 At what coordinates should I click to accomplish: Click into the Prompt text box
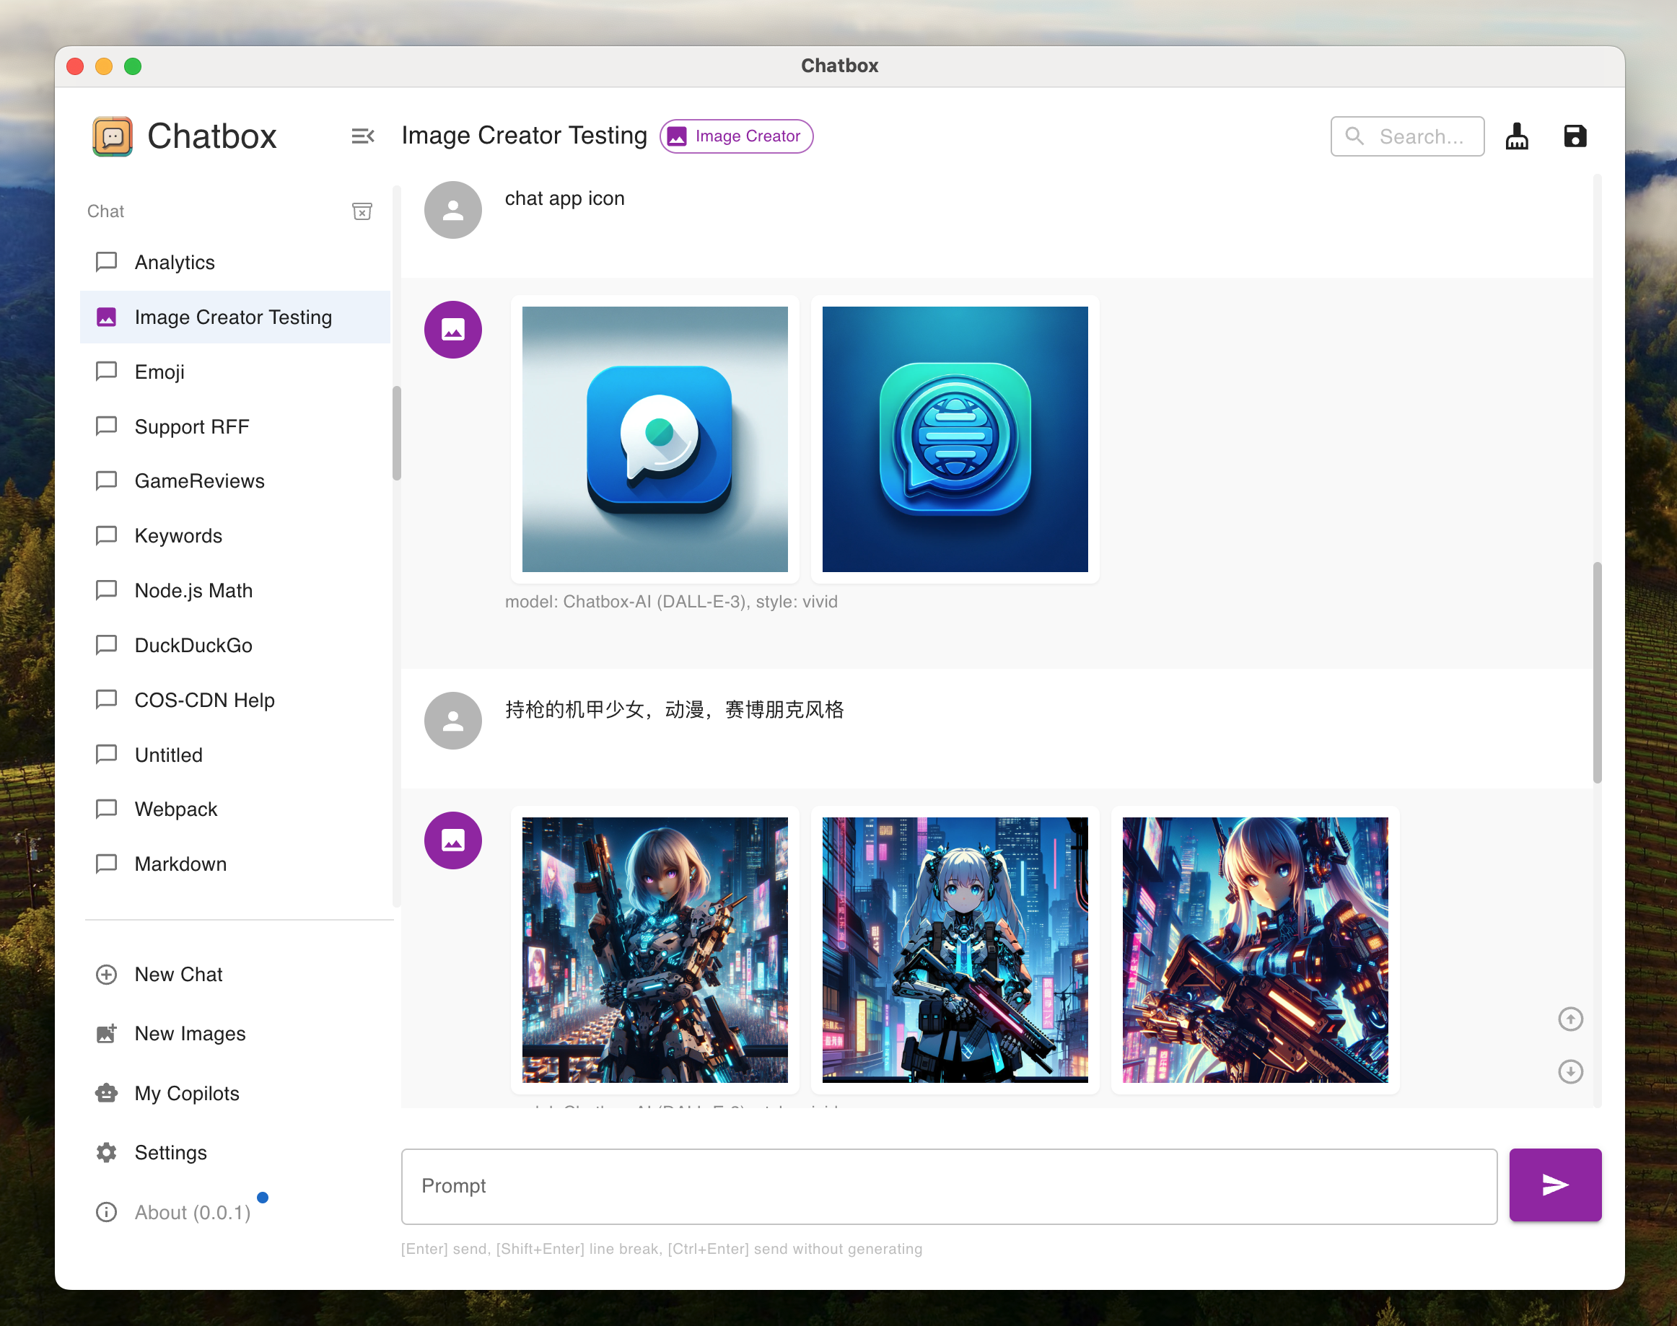pyautogui.click(x=949, y=1185)
